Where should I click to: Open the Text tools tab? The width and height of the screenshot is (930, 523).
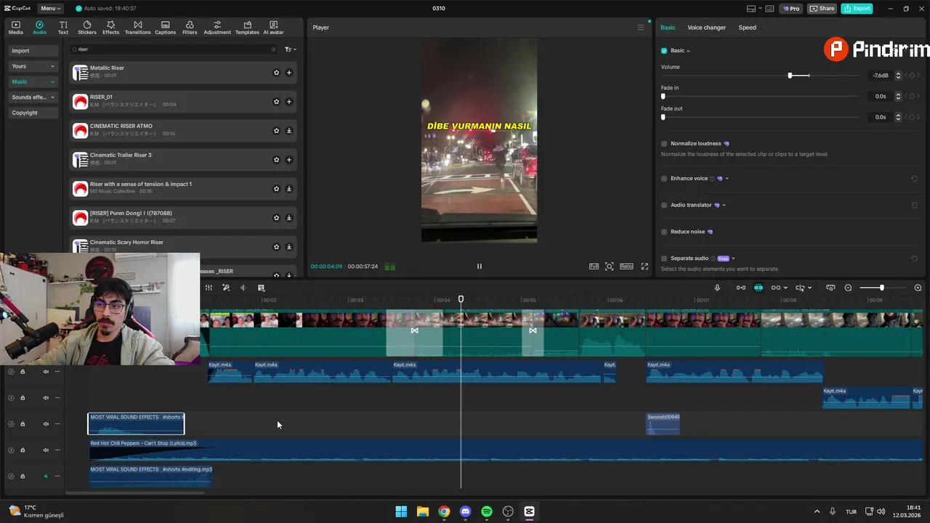click(x=63, y=28)
